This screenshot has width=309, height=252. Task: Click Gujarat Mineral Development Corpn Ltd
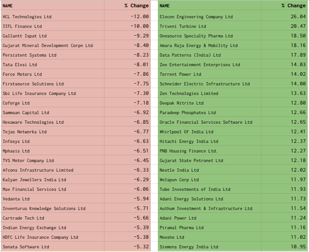click(x=52, y=45)
